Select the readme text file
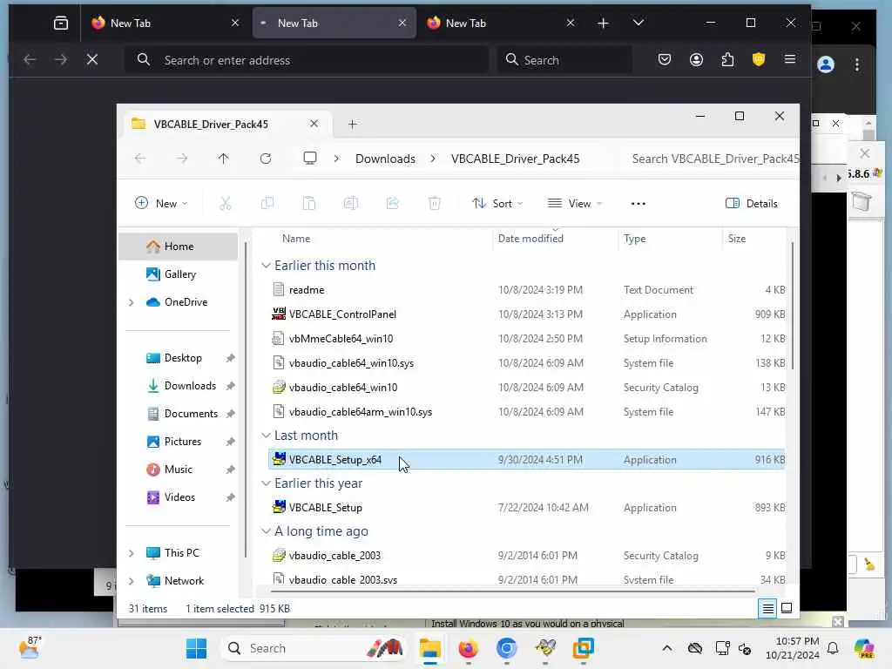892x669 pixels. pos(526,289)
